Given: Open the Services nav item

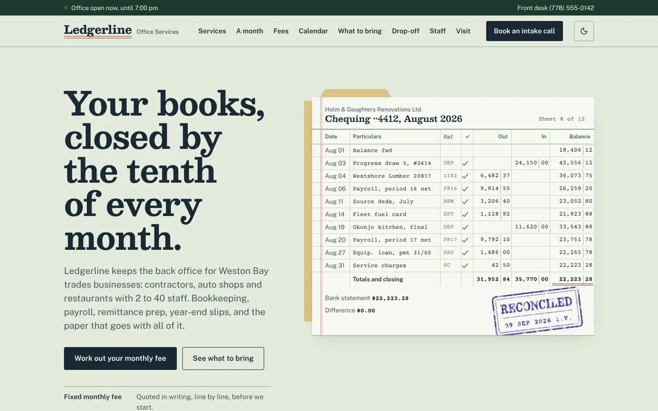Looking at the screenshot, I should [212, 31].
